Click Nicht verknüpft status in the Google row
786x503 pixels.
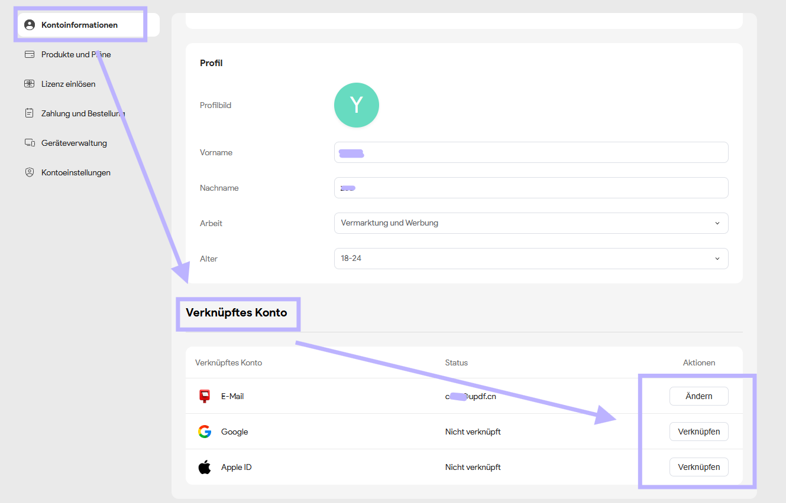tap(473, 432)
